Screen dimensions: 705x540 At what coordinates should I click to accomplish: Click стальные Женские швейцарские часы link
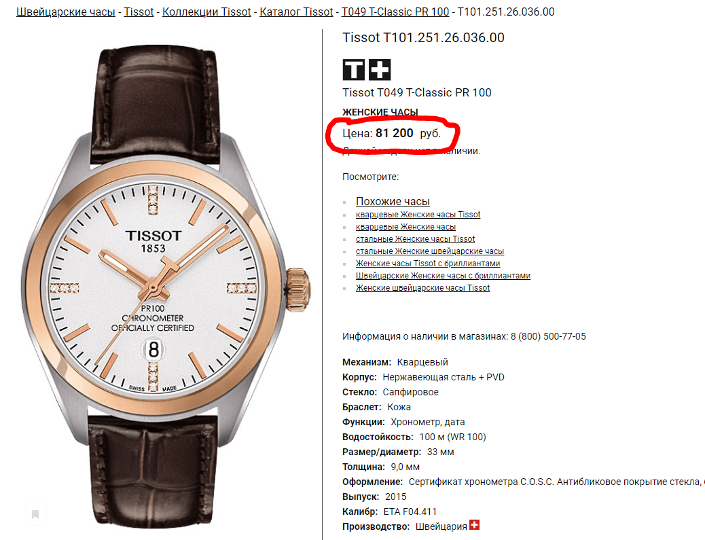point(429,251)
